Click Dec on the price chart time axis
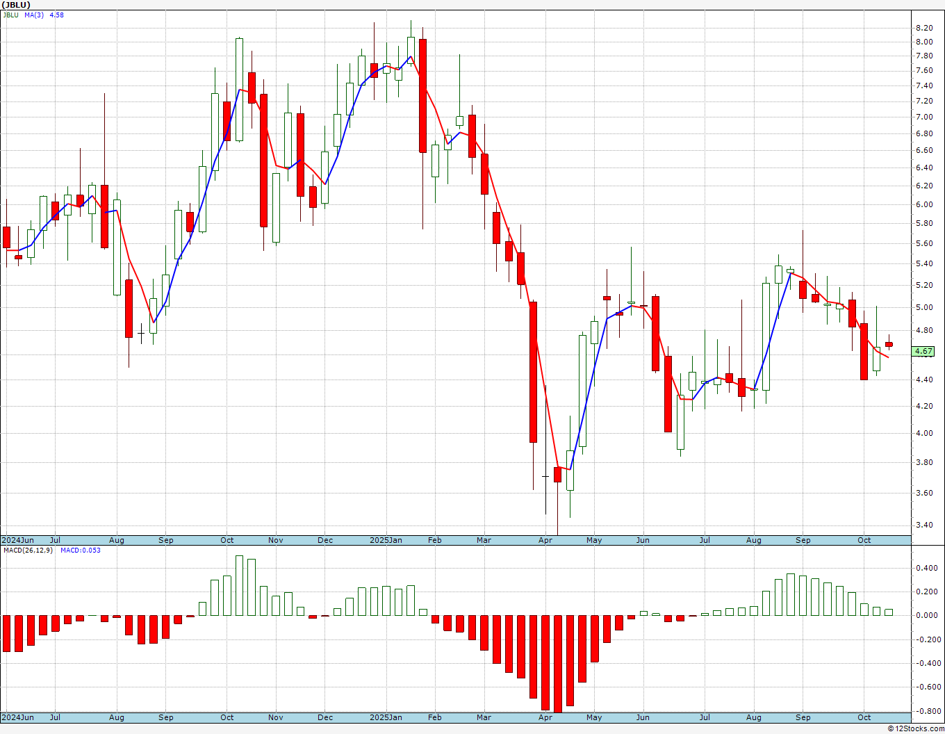 click(x=325, y=540)
